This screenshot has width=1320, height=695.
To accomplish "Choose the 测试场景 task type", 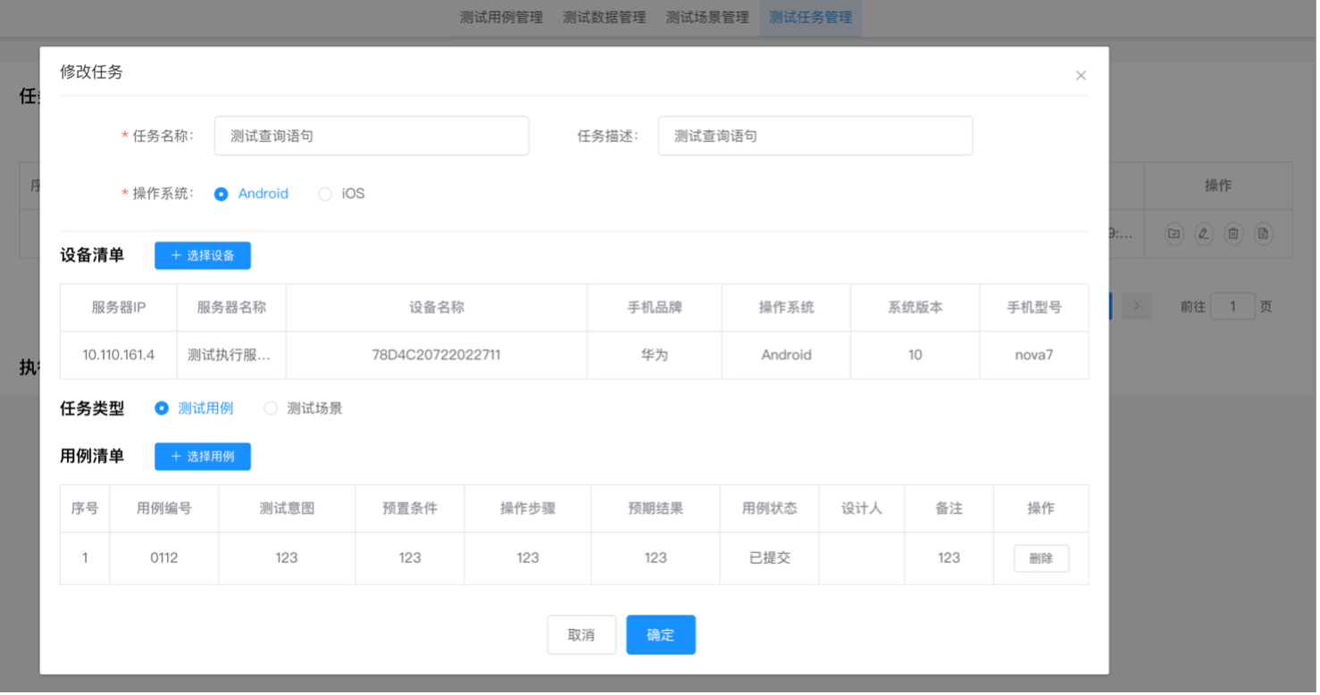I will pyautogui.click(x=271, y=409).
